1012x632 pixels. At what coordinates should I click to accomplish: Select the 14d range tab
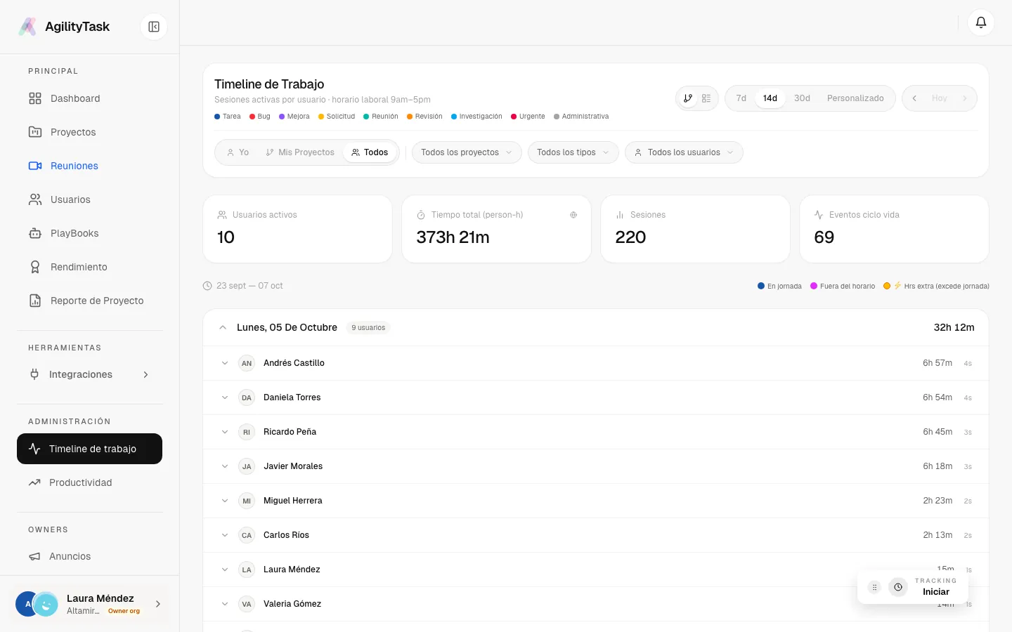coord(770,98)
